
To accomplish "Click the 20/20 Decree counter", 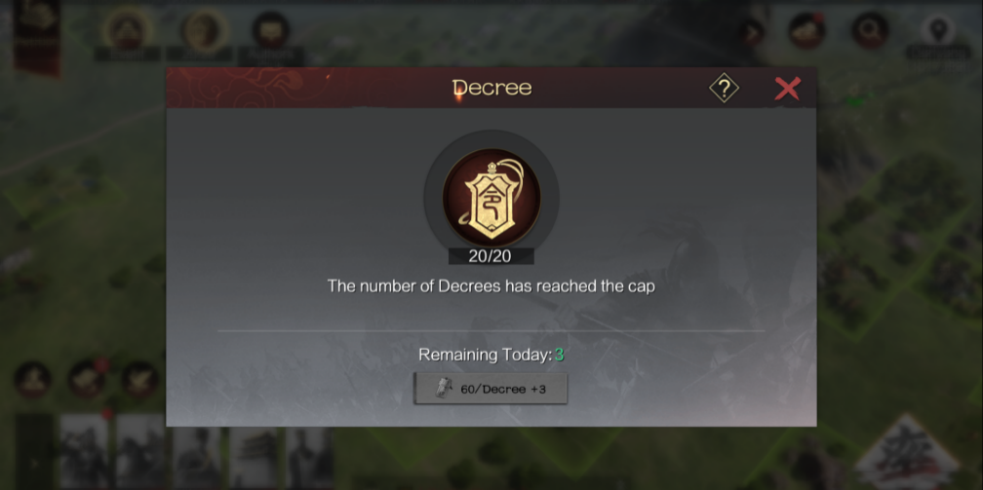I will pyautogui.click(x=491, y=256).
